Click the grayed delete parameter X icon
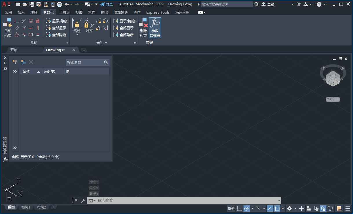This screenshot has height=214, width=353. point(31,62)
